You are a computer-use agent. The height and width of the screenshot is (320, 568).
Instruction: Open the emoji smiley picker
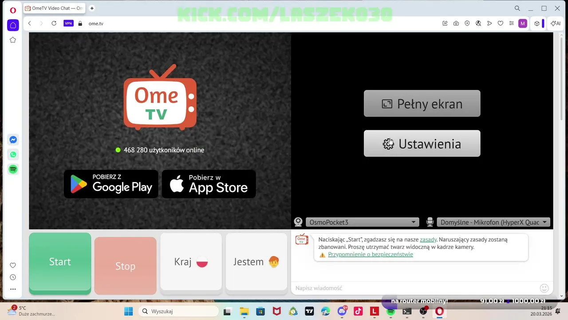544,288
